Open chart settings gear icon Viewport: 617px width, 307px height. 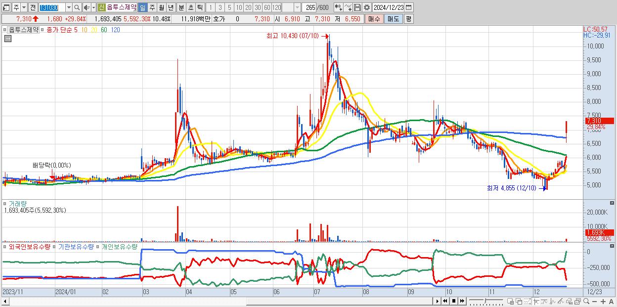[x=366, y=7]
